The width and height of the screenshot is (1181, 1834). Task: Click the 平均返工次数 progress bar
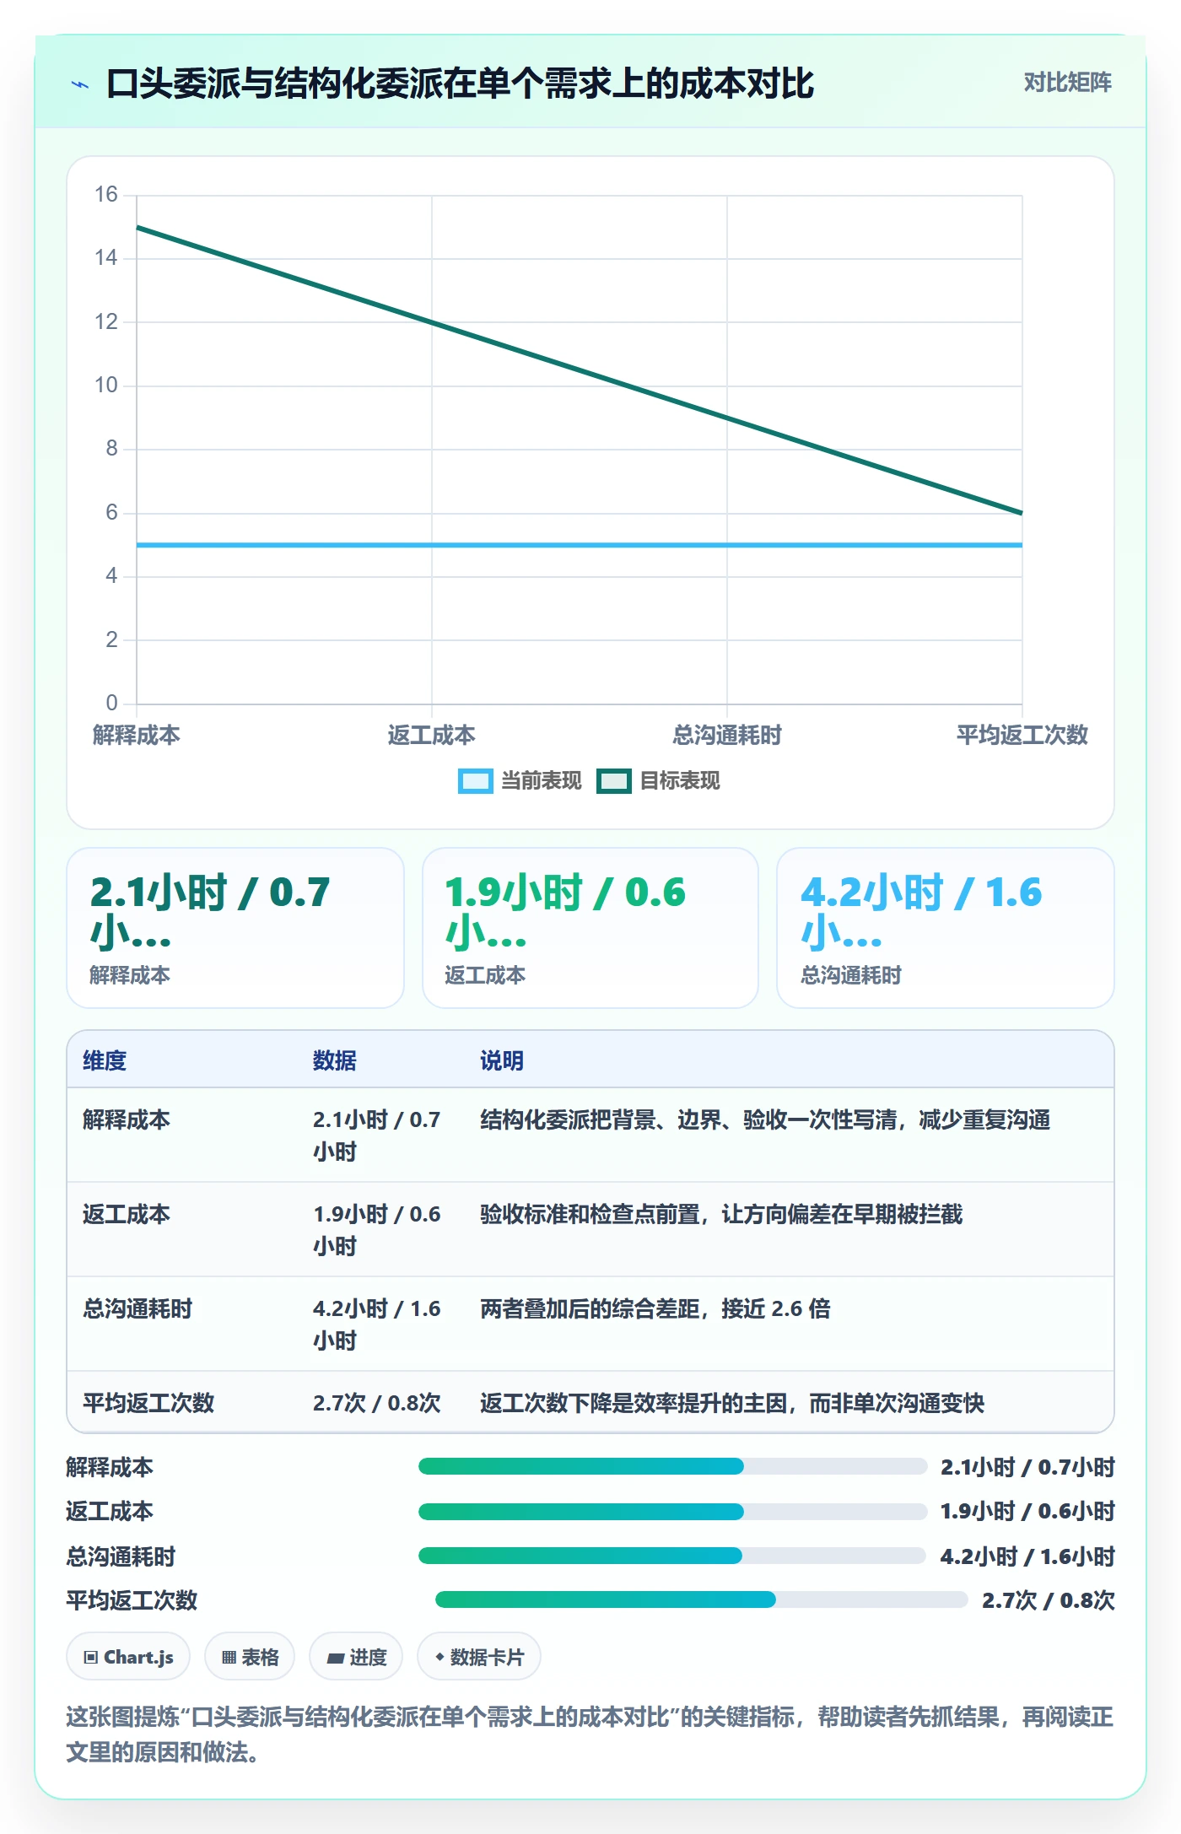[702, 1599]
